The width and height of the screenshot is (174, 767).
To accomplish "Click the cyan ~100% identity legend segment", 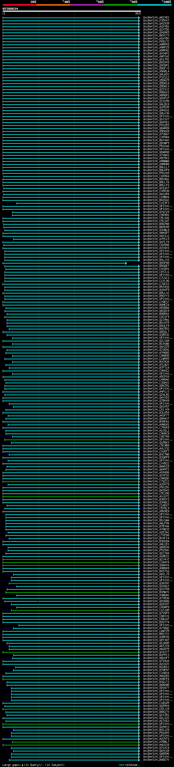I will 155,5.
